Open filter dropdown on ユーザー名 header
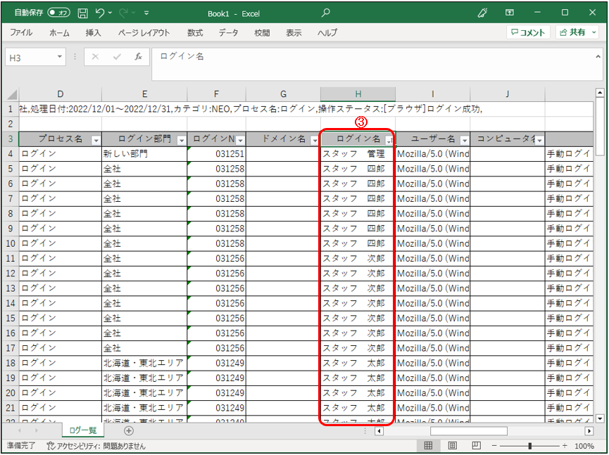 point(464,141)
